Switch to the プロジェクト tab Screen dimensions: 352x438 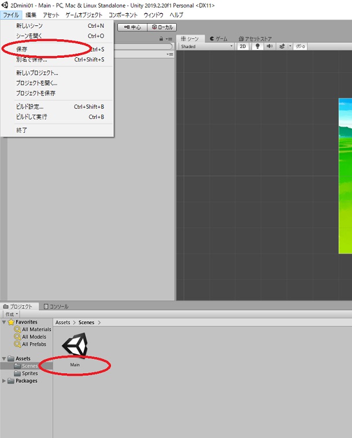pos(18,306)
